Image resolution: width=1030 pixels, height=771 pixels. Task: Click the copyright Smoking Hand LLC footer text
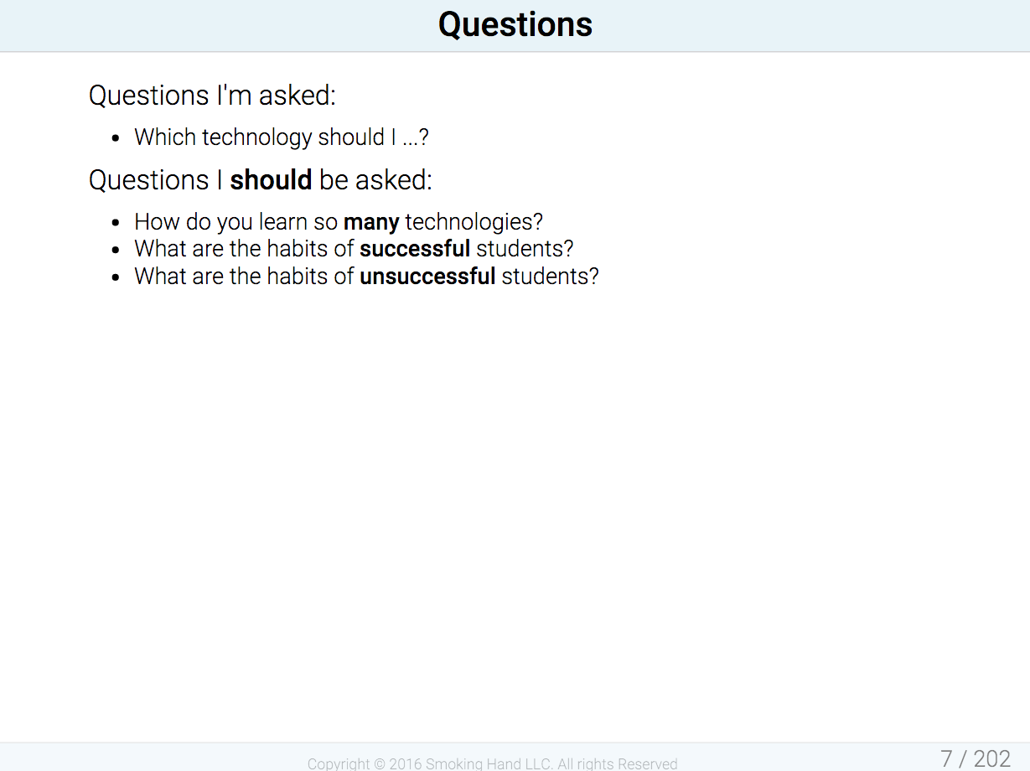pos(492,763)
